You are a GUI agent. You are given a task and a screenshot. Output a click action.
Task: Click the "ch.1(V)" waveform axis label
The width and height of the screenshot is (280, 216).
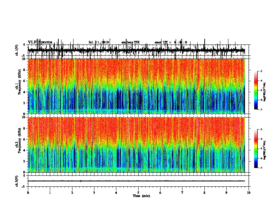pos(17,50)
